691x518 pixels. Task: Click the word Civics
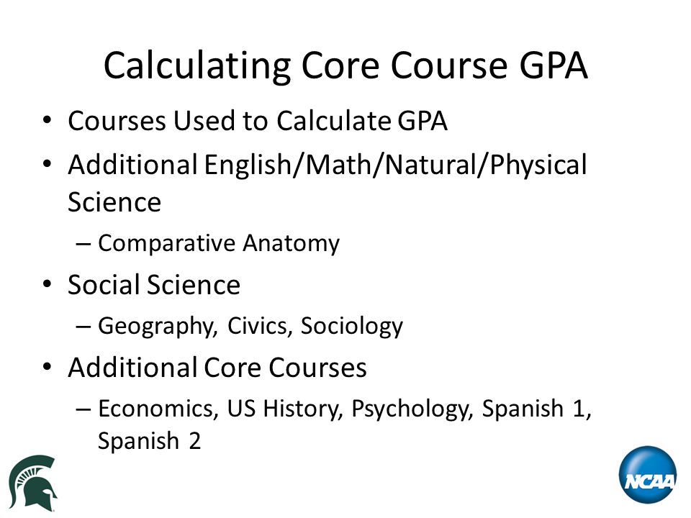coord(260,326)
